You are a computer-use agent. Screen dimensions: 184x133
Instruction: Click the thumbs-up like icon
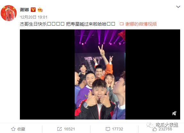(x=155, y=129)
